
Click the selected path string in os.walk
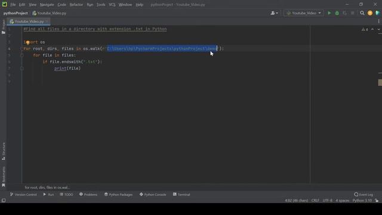(162, 49)
